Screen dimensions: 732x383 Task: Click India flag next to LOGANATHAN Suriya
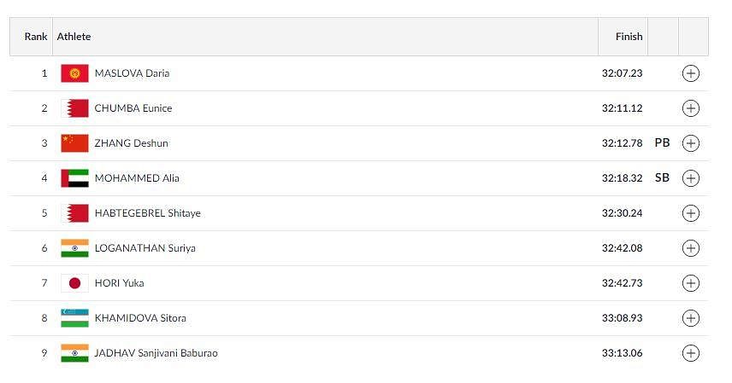tap(74, 248)
